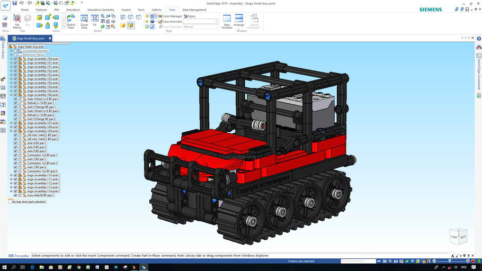The image size is (482, 271).
Task: Click the Fit view tool
Action: click(x=95, y=21)
